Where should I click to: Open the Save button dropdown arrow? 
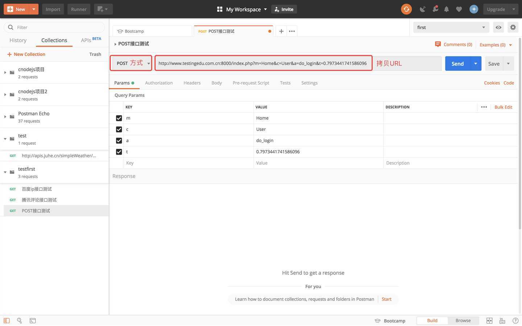[x=508, y=63]
